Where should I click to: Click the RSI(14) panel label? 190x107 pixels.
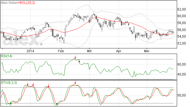pos(7,56)
